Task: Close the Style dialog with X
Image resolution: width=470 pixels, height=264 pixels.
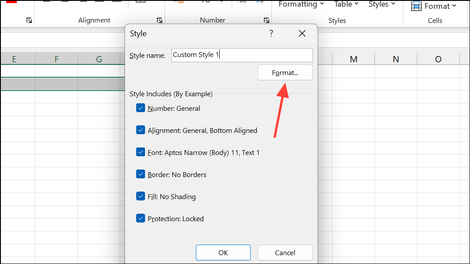Action: tap(302, 34)
